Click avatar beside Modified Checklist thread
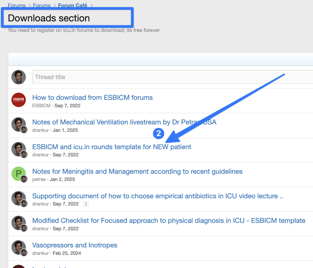Image resolution: width=313 pixels, height=268 pixels. point(19,223)
